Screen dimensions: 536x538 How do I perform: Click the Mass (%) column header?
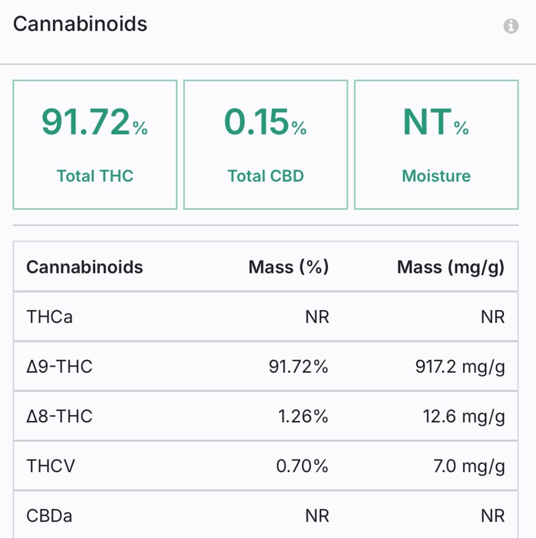point(289,267)
